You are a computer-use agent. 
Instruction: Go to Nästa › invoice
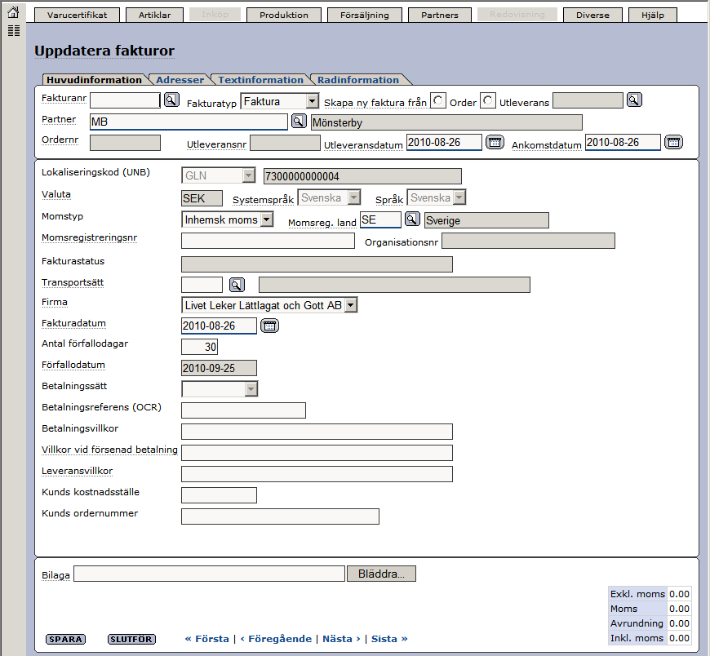click(x=341, y=639)
